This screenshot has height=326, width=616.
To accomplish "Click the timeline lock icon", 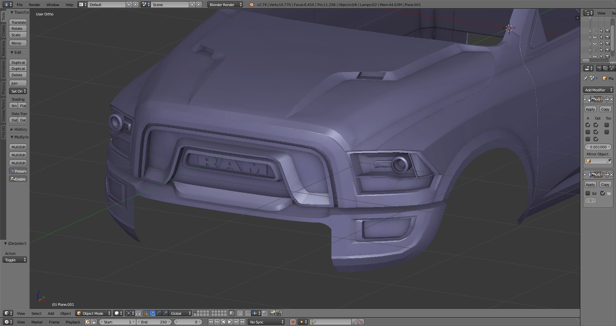I will coord(94,322).
